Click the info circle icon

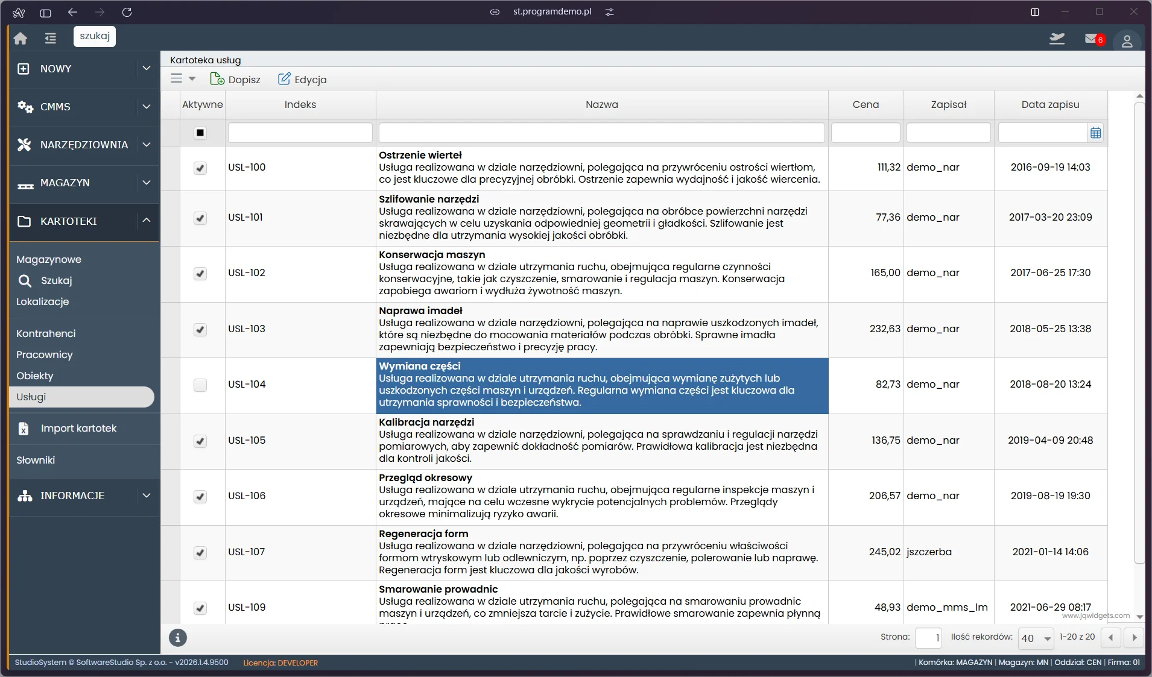pos(178,637)
